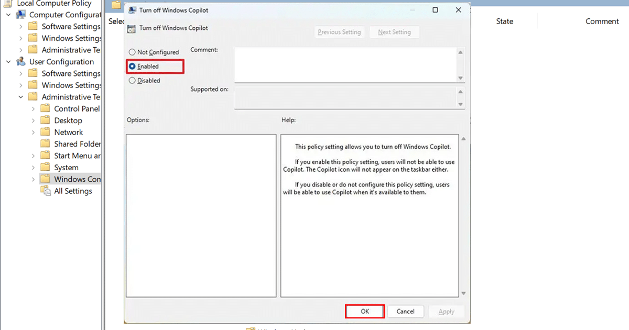Click the Computer Configuration node icon
This screenshot has width=629, height=330.
pos(21,15)
